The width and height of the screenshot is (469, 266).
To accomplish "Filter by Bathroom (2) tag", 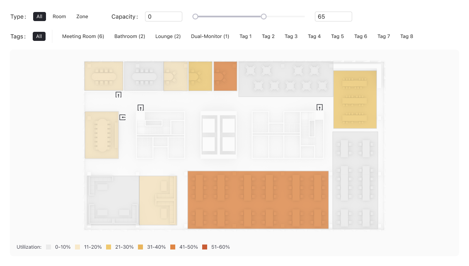I will [x=130, y=36].
